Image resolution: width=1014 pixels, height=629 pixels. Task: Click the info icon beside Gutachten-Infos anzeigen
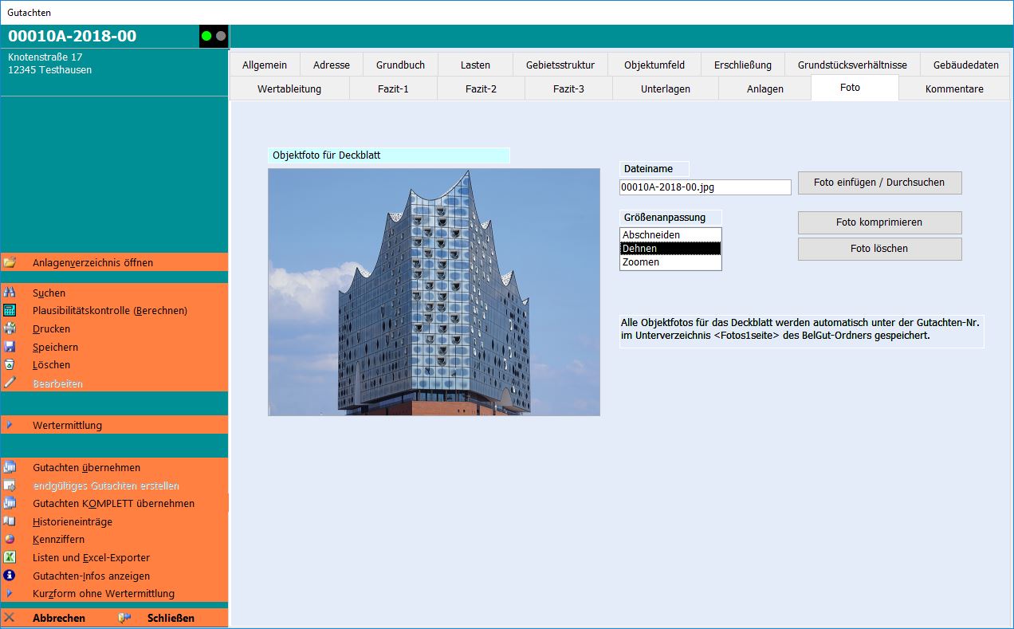10,576
